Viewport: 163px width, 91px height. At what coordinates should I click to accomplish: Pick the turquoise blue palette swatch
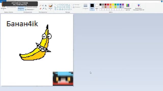pyautogui.click(x=118, y=5)
